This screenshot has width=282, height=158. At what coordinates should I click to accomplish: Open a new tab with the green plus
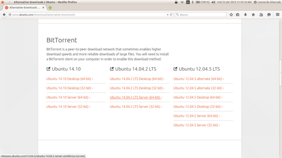point(50,8)
